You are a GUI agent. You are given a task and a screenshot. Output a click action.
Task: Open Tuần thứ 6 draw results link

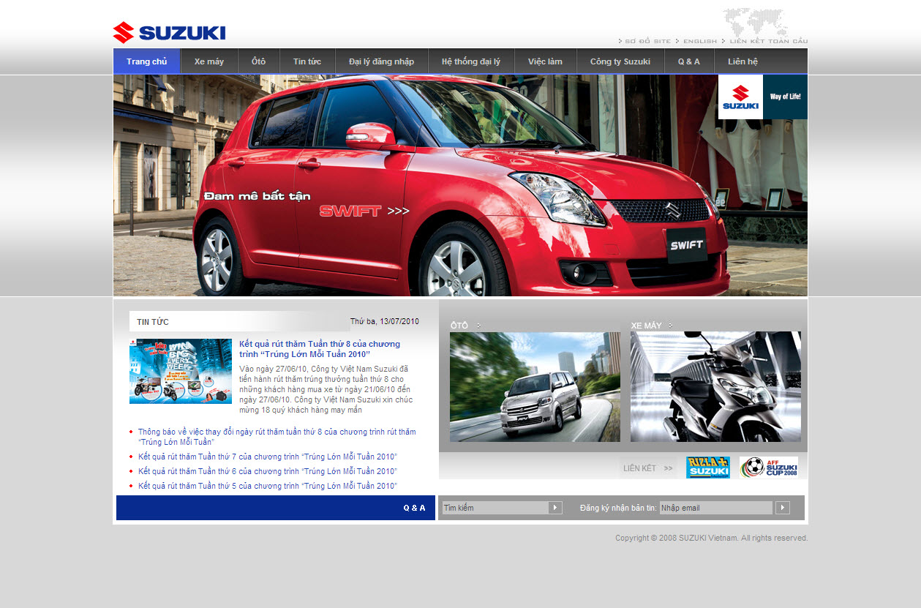pos(268,471)
